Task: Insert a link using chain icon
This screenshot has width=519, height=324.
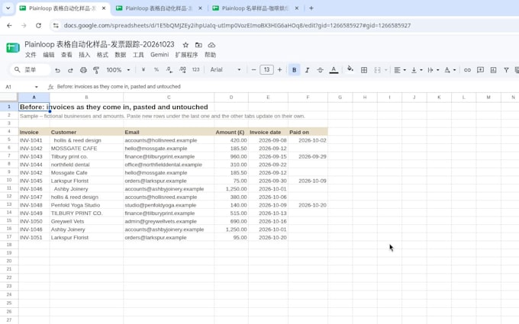Action: tap(467, 70)
